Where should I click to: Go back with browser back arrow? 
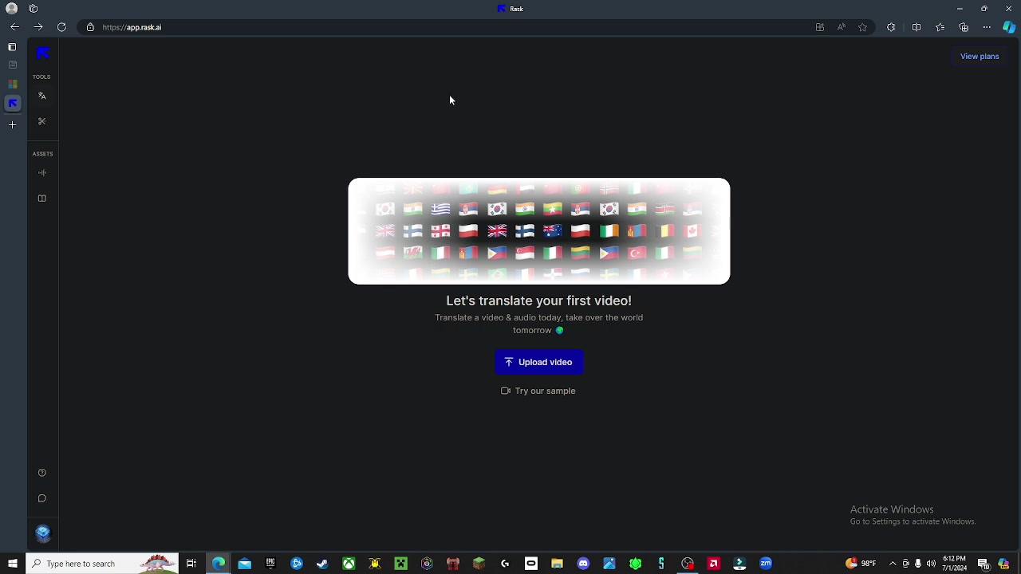tap(14, 27)
